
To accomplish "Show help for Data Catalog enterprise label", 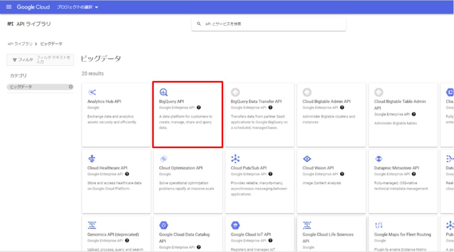I will click(x=199, y=247).
